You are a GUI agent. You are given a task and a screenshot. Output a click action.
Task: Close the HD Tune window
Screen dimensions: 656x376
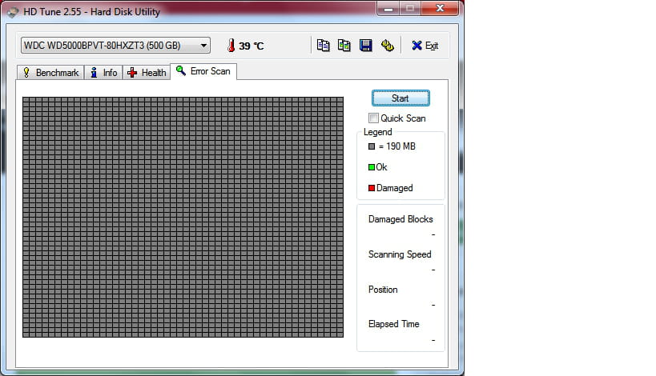click(440, 8)
